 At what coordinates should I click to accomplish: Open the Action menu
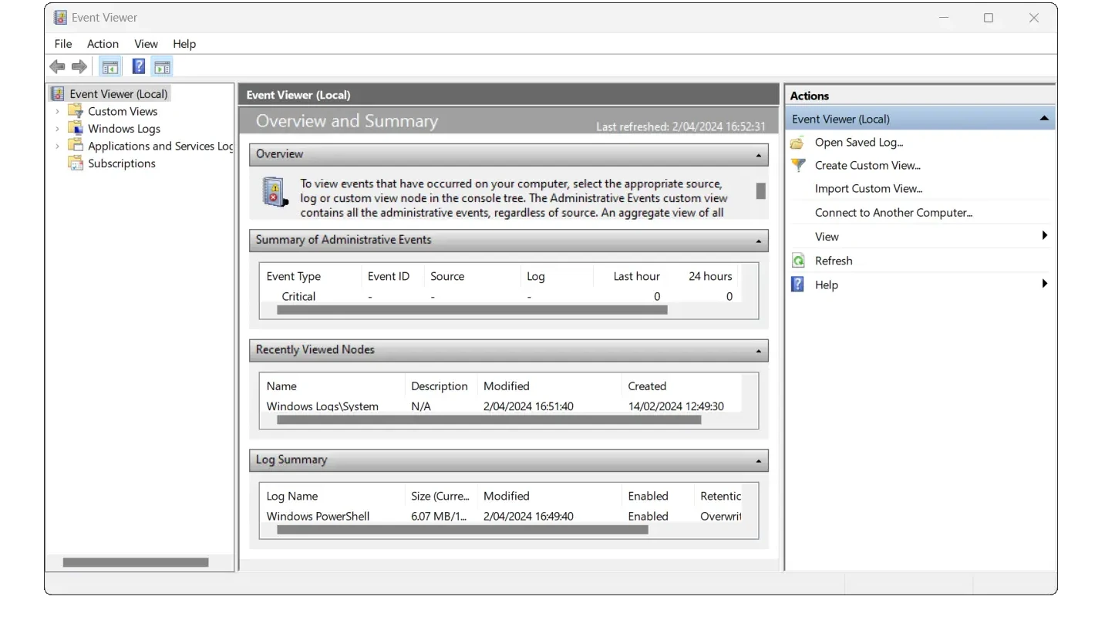pyautogui.click(x=103, y=44)
